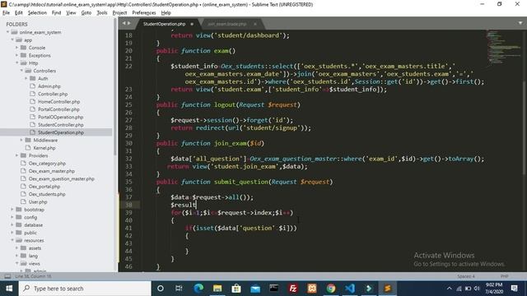Click the User.php file icon
Viewport: 527px width, 296px height.
point(23,201)
